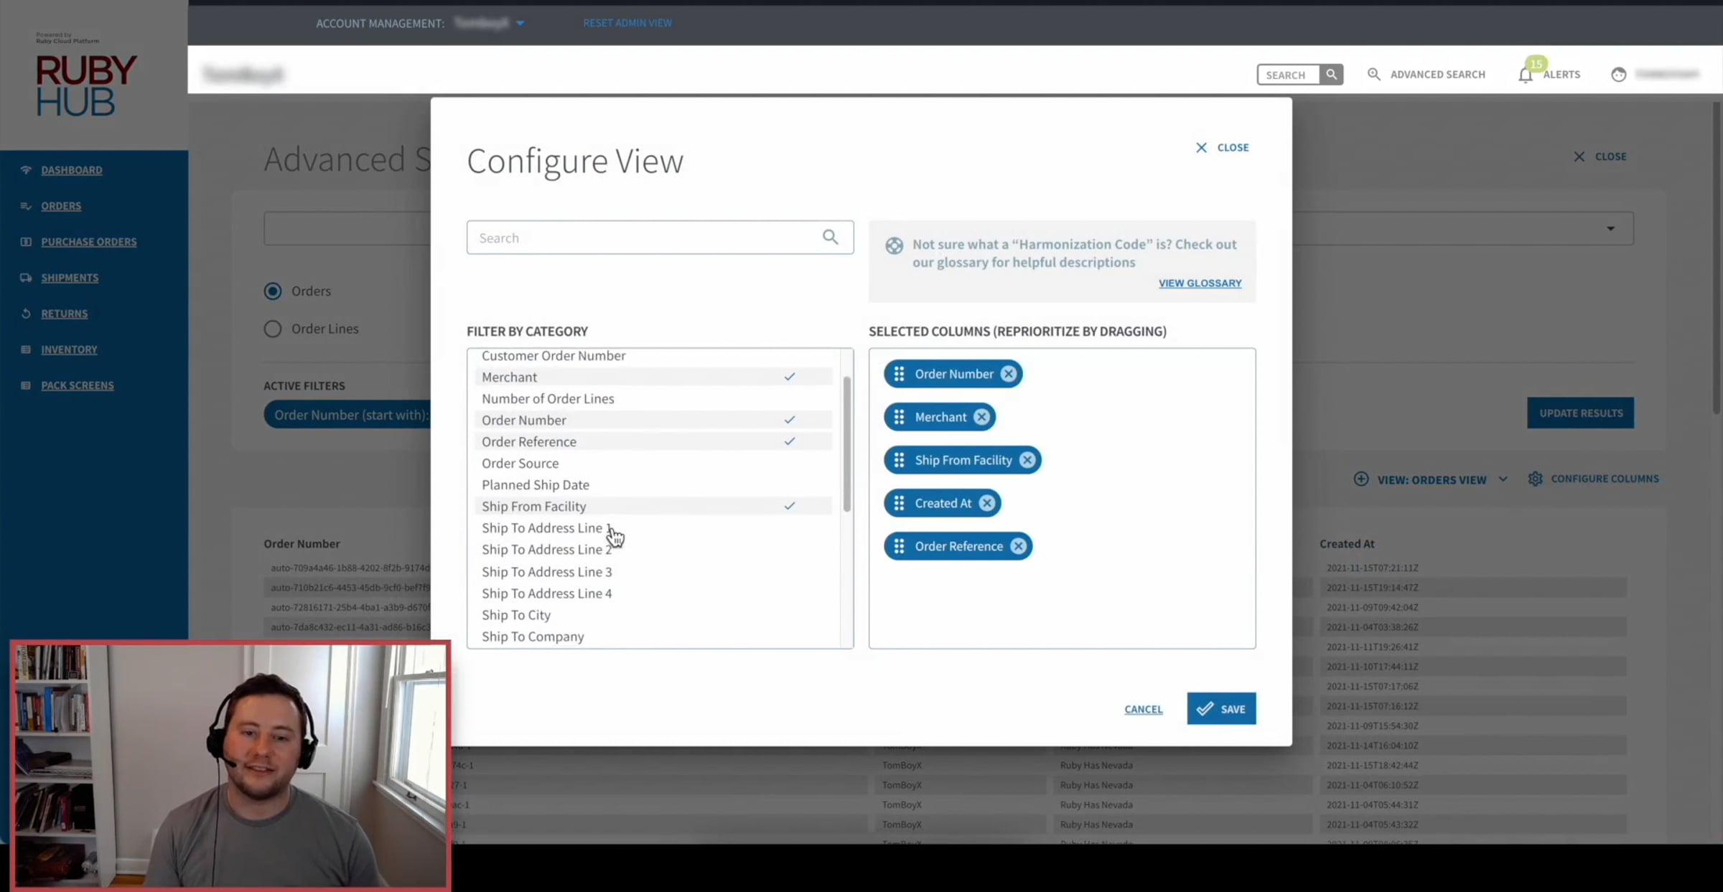Open Dashboard from the sidebar
Image resolution: width=1723 pixels, height=892 pixels.
72,170
